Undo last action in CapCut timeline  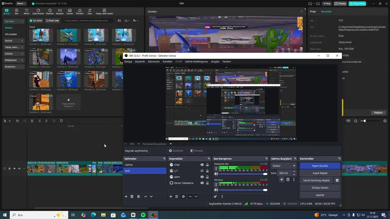pos(17,121)
